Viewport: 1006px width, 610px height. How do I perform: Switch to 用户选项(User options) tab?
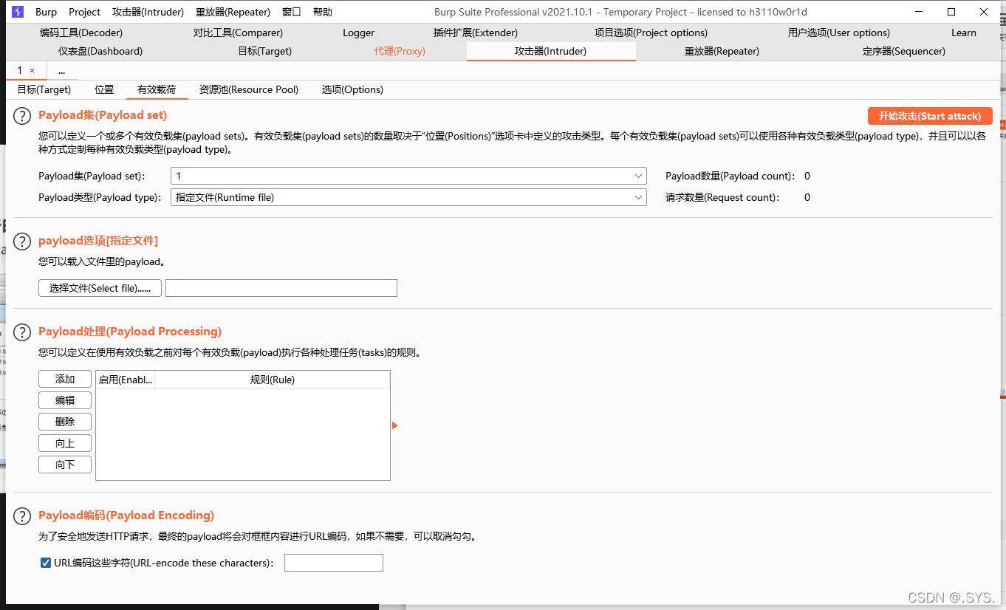pyautogui.click(x=839, y=32)
